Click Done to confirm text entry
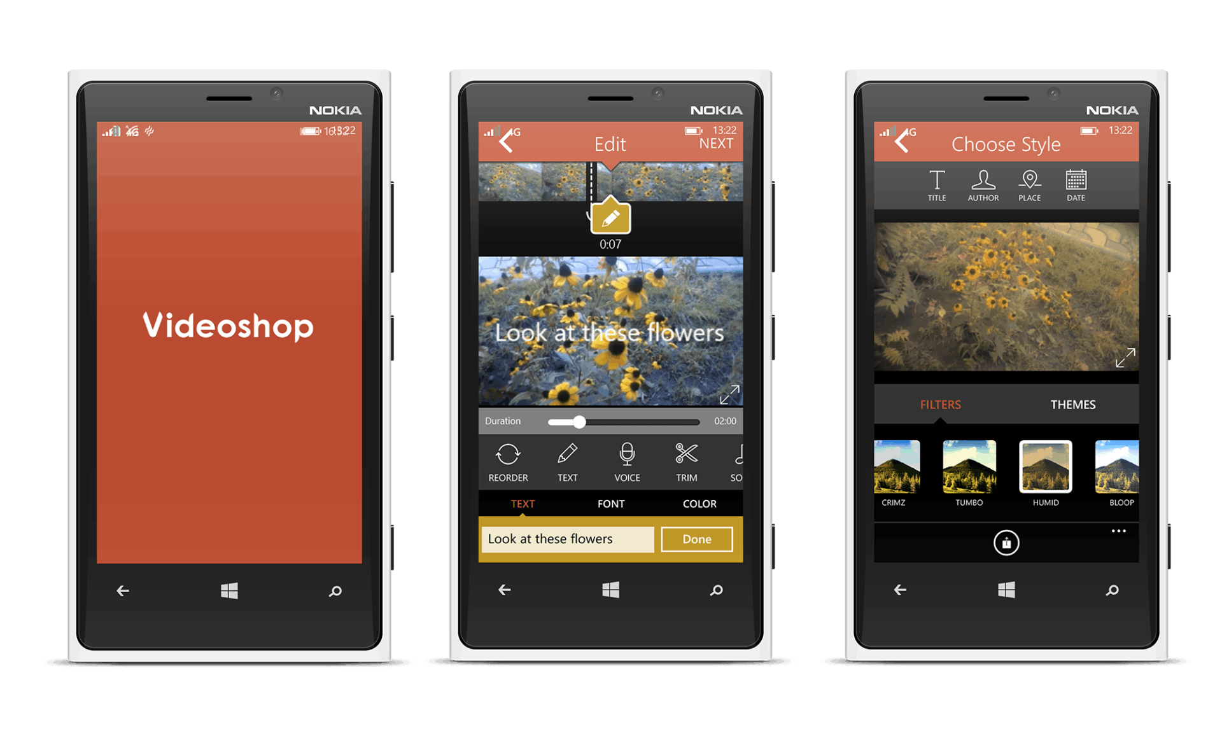 click(699, 539)
